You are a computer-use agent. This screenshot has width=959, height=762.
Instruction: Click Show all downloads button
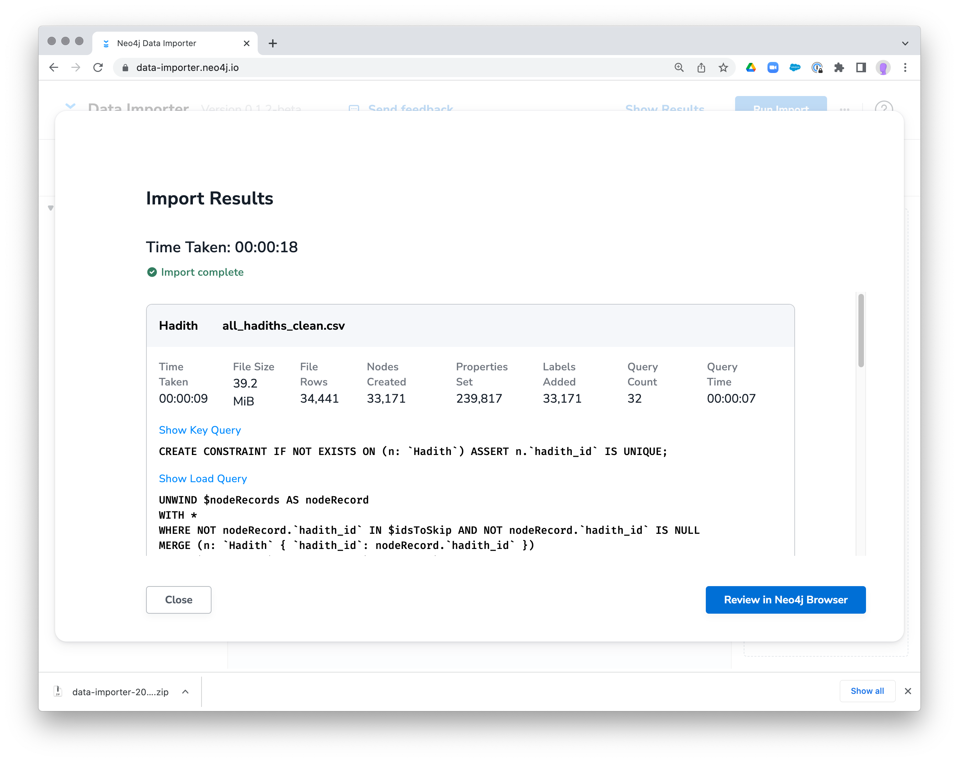coord(867,691)
